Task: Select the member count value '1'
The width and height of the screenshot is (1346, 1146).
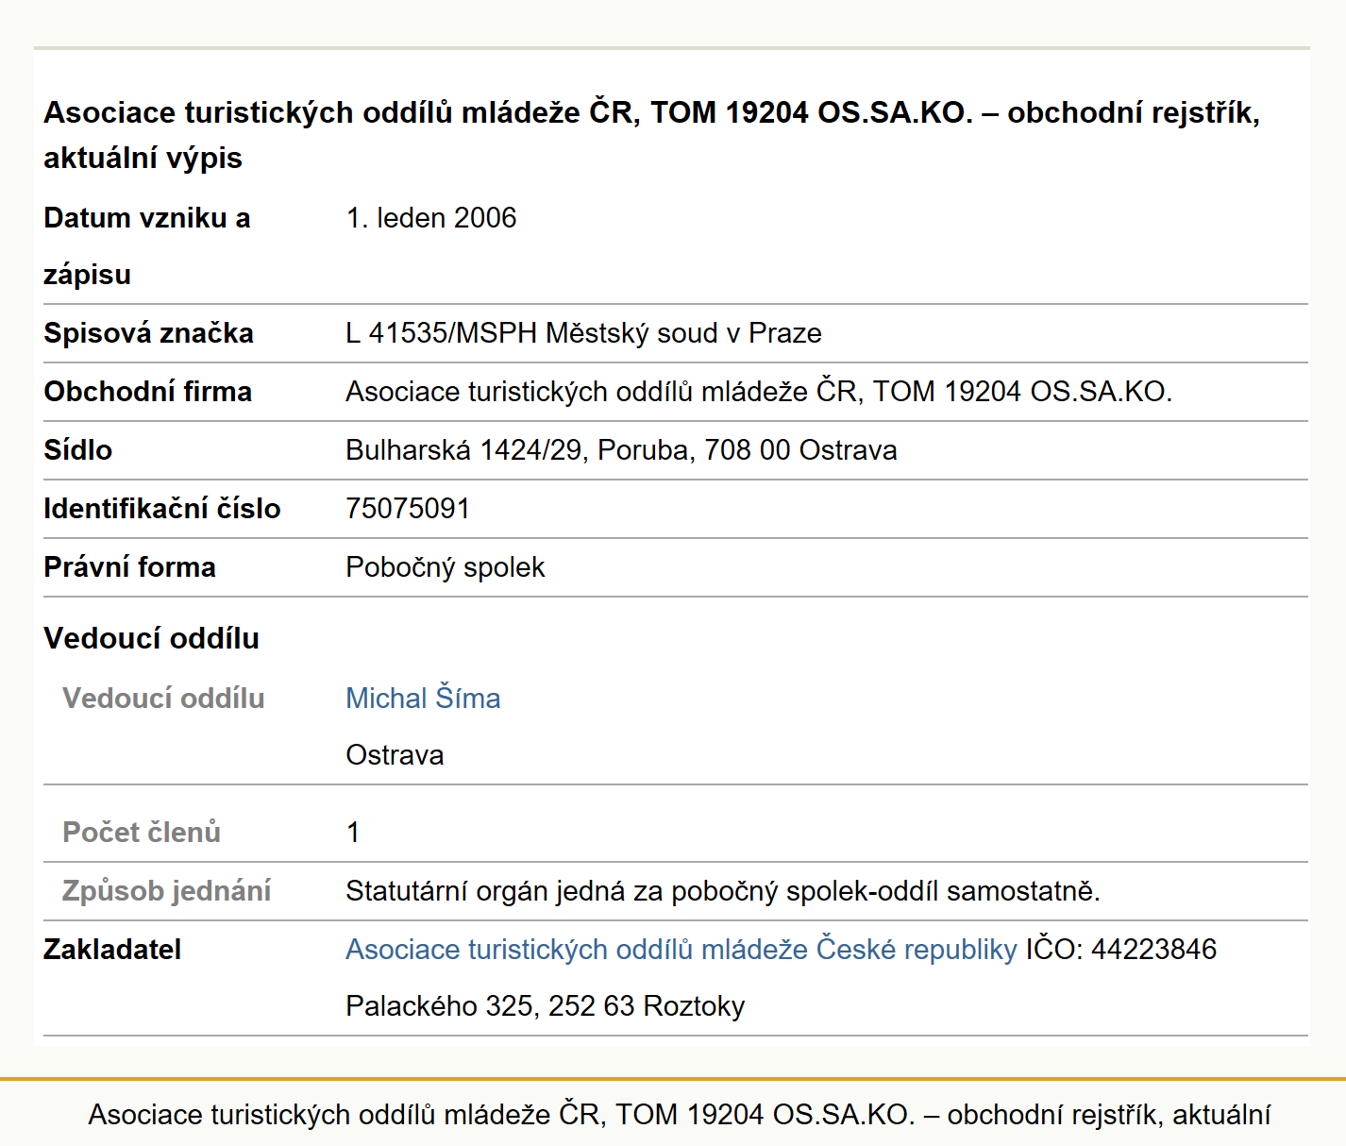Action: pyautogui.click(x=353, y=832)
